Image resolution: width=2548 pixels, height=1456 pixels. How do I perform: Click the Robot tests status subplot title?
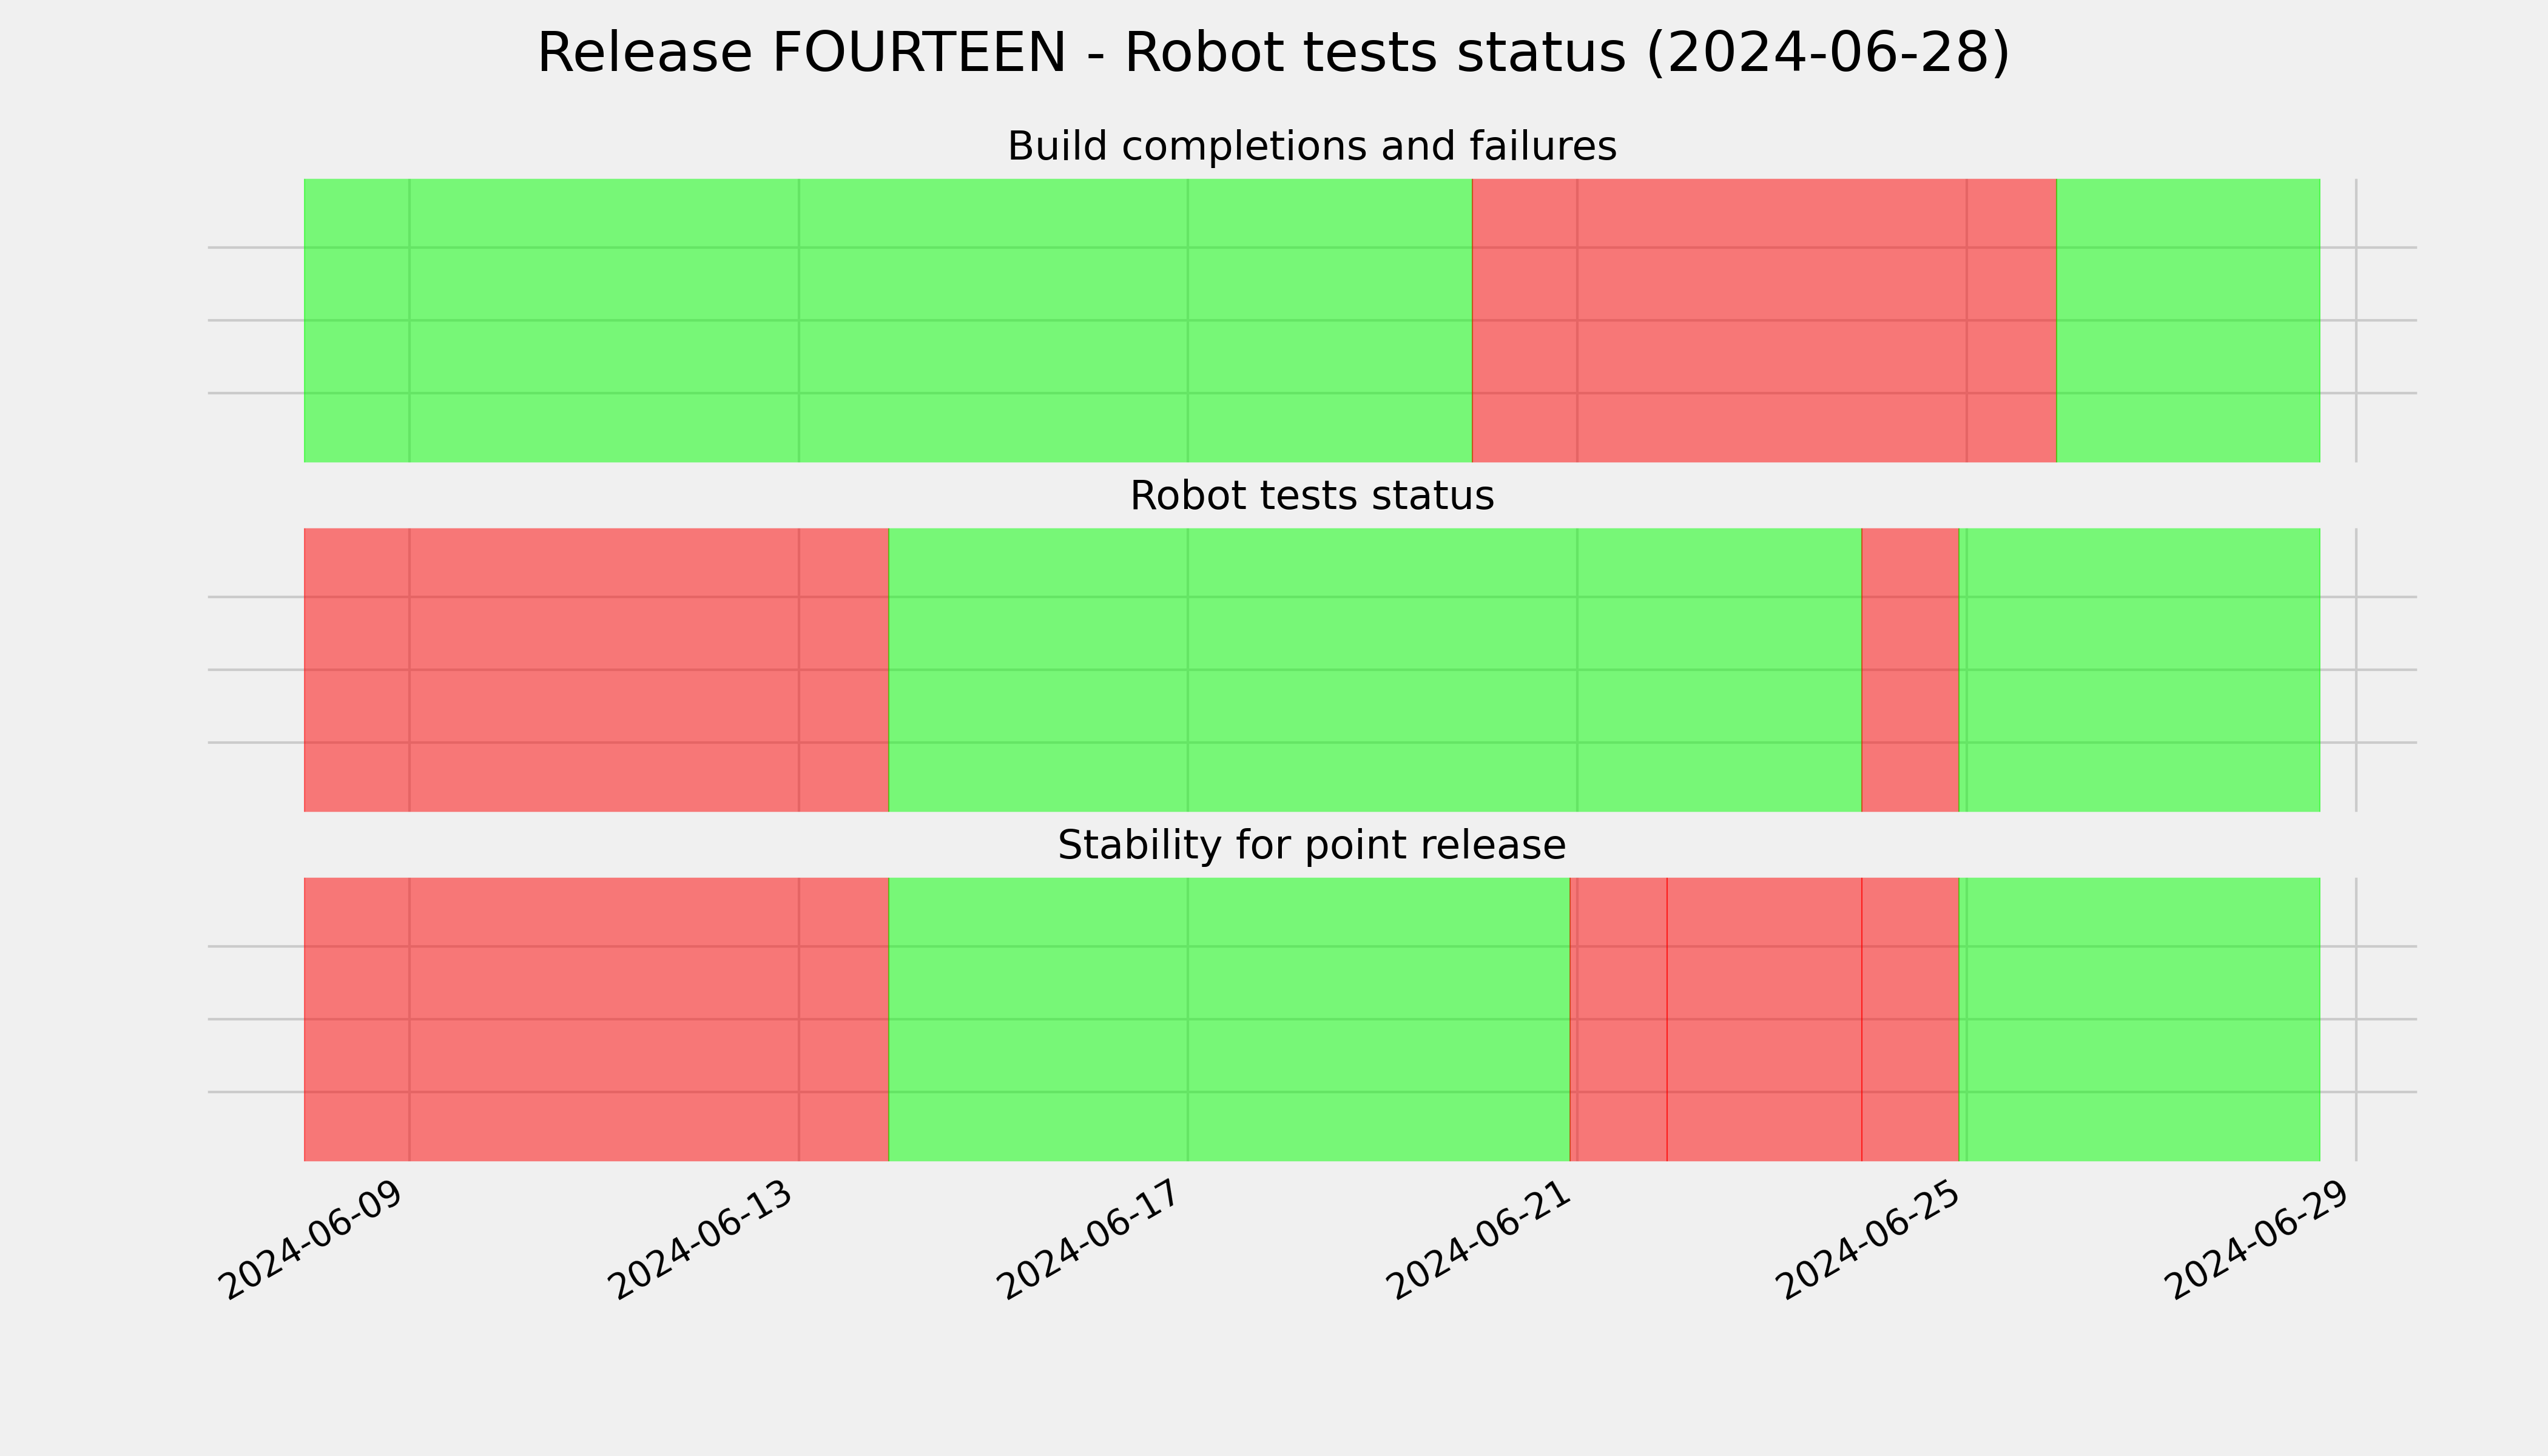point(1311,496)
